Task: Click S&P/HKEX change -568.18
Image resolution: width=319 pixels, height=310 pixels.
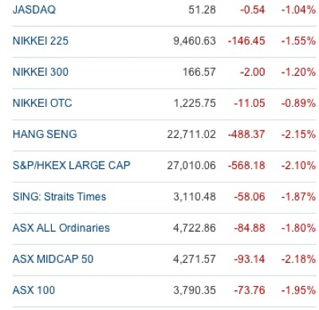Action: (246, 166)
